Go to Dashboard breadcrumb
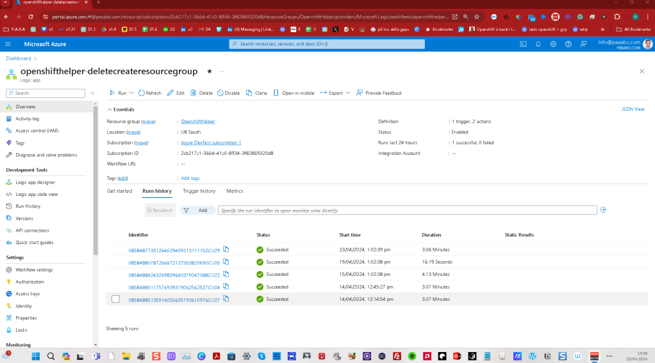Screen dimensions: 655x363 click(19, 58)
